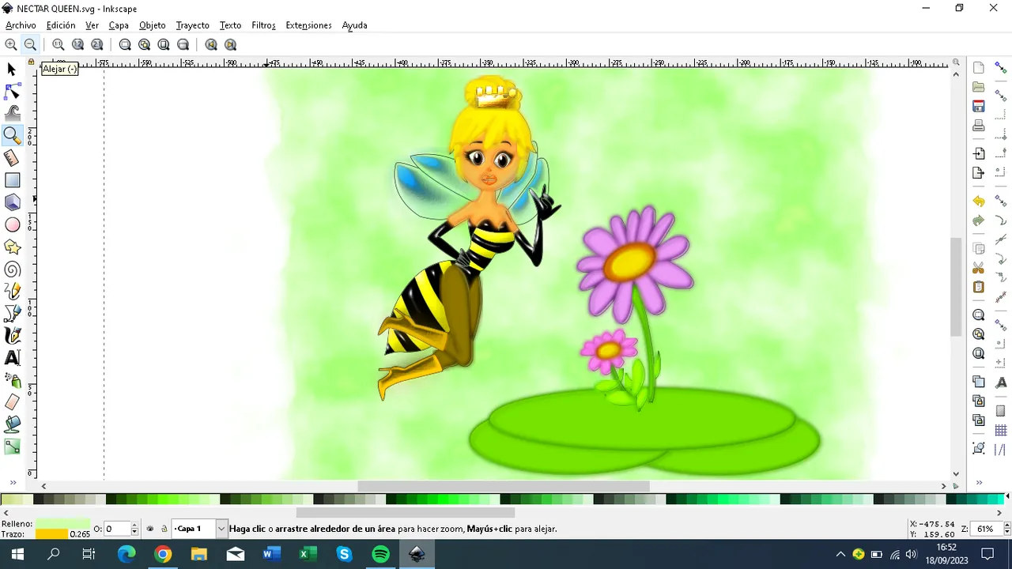Select the star polygon tool
Screen dimensions: 1012x569
point(12,247)
